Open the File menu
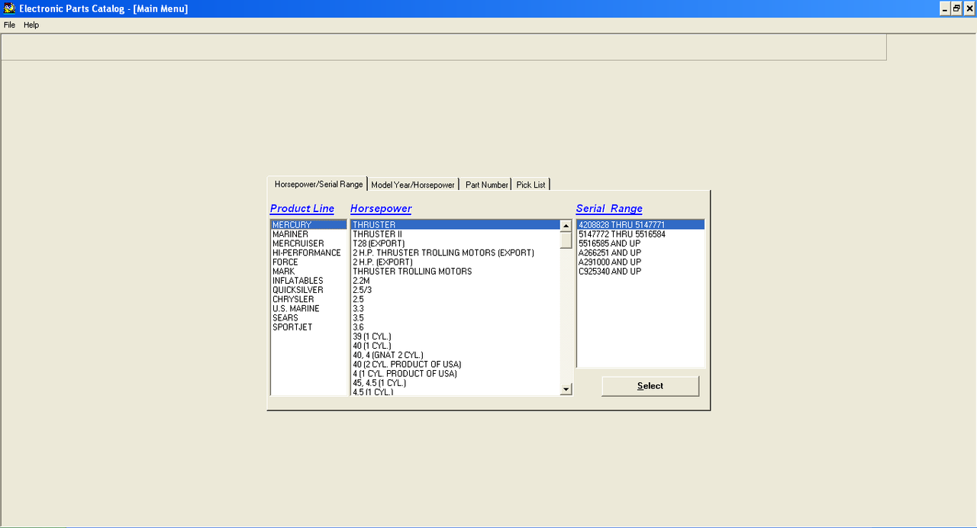Screen dimensions: 977x528 9,25
